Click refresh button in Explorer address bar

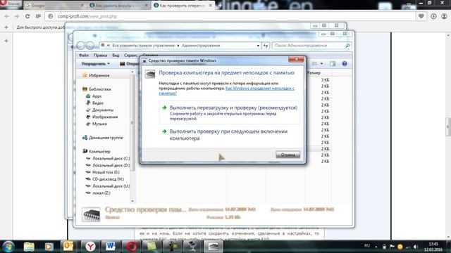(x=266, y=46)
